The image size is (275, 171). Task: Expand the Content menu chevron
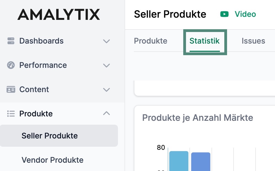(x=106, y=90)
